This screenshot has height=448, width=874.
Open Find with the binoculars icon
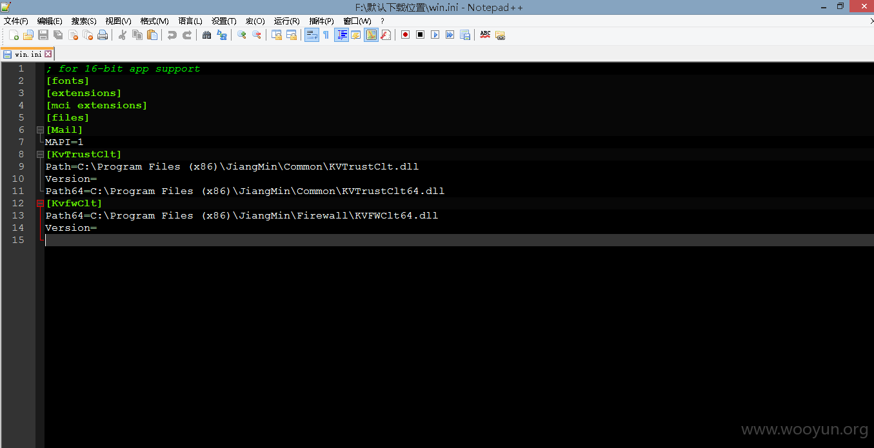coord(206,35)
